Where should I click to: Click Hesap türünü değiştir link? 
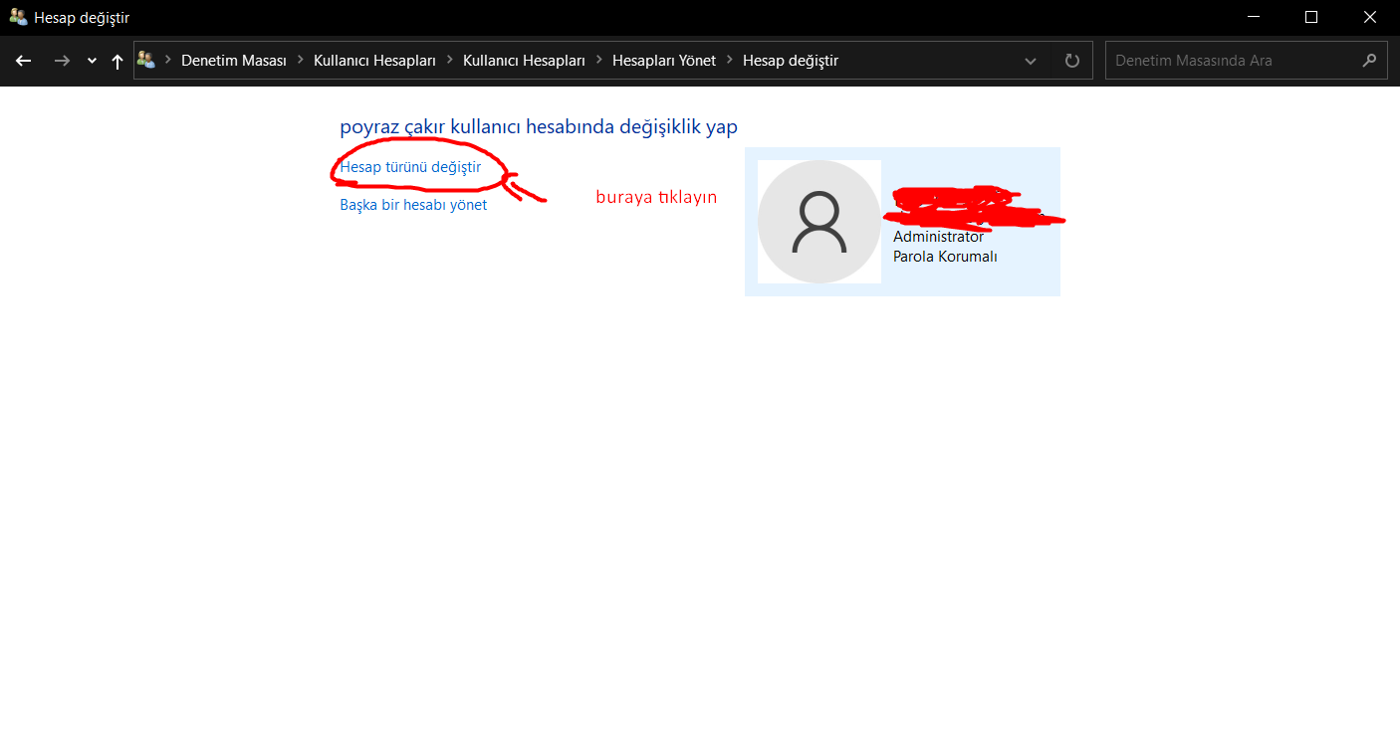[410, 167]
